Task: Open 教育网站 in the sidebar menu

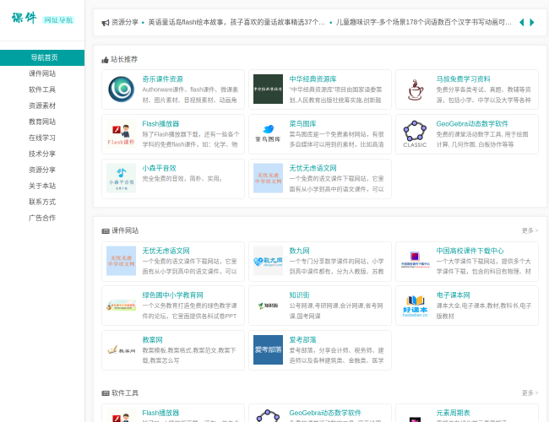Action: point(42,122)
